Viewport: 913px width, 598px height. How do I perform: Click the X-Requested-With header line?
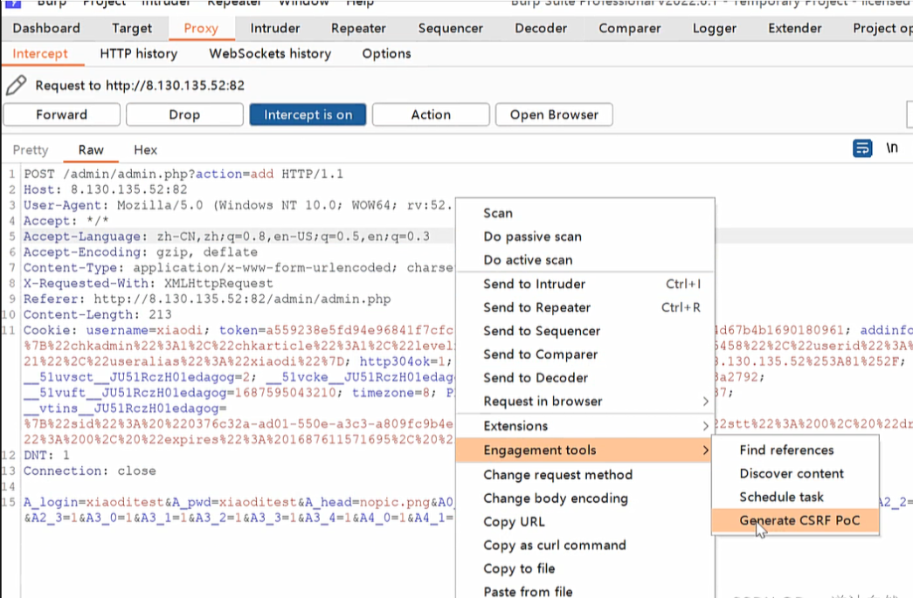pos(148,284)
